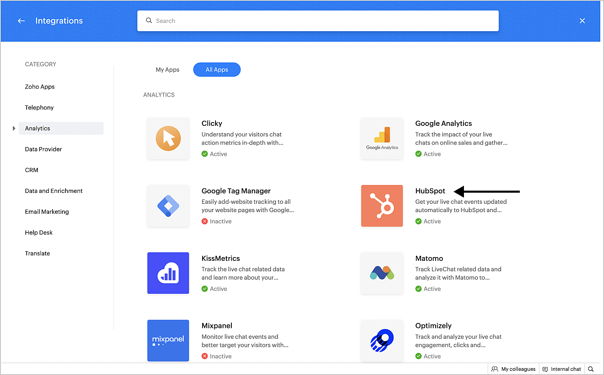The image size is (604, 375).
Task: Open the Google Analytics integration title
Action: pyautogui.click(x=444, y=123)
